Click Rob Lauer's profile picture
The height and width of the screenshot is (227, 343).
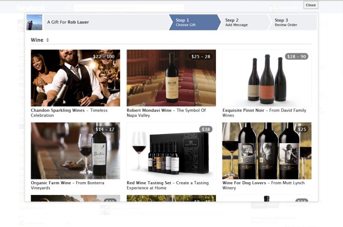34,22
